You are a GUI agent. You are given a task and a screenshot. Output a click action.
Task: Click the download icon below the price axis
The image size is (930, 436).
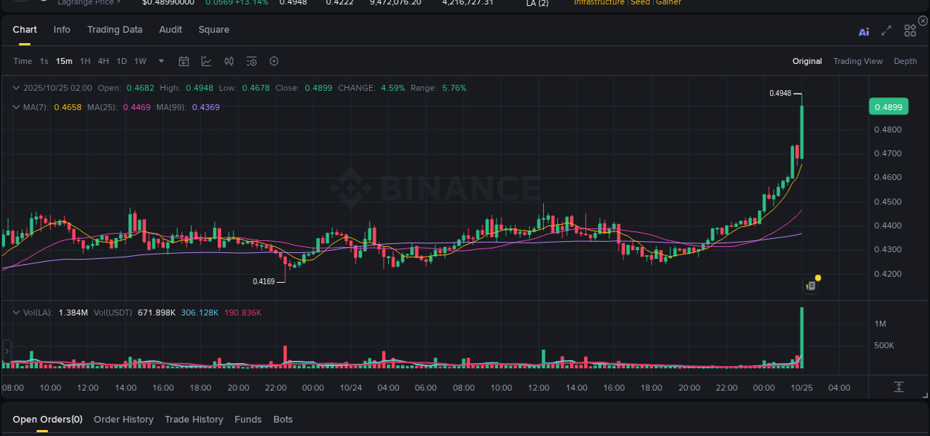point(899,386)
